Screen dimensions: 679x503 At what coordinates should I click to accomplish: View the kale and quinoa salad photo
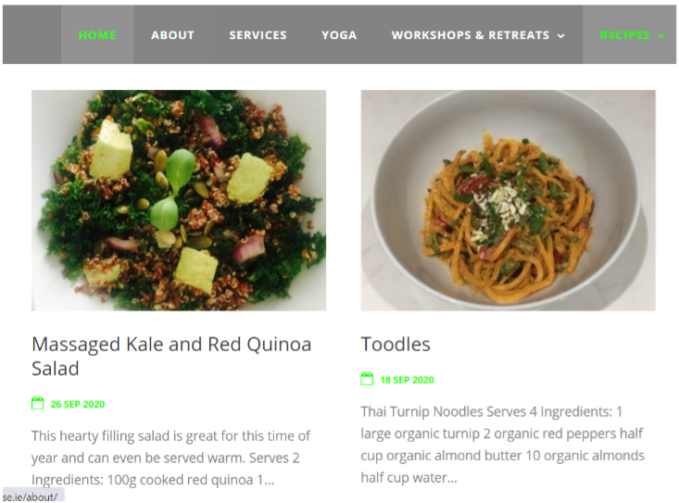pyautogui.click(x=179, y=200)
